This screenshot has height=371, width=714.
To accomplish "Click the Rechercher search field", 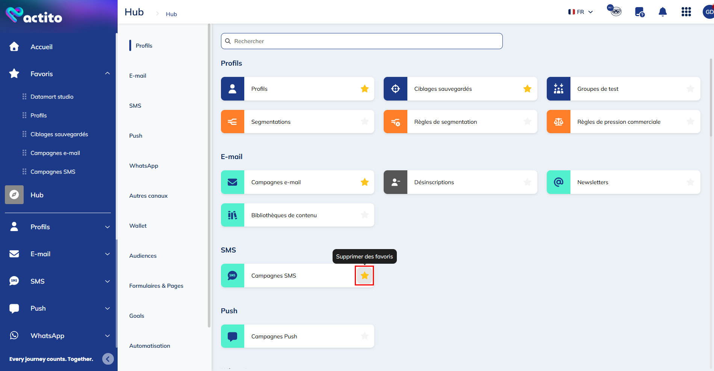I will point(362,41).
